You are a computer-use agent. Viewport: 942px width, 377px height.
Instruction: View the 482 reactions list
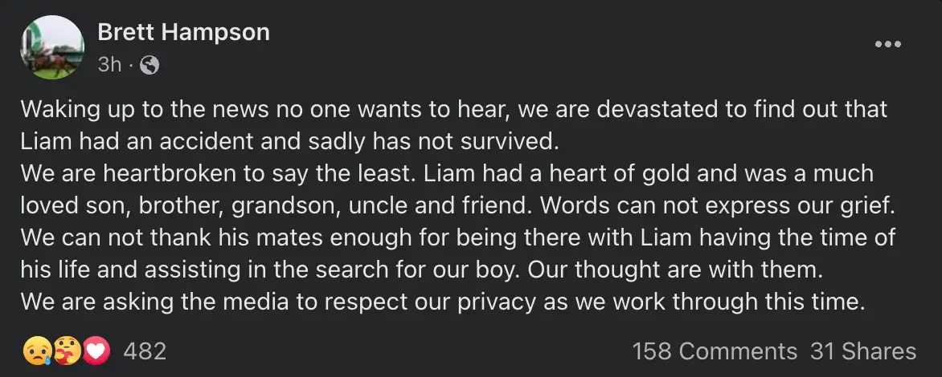click(x=145, y=351)
